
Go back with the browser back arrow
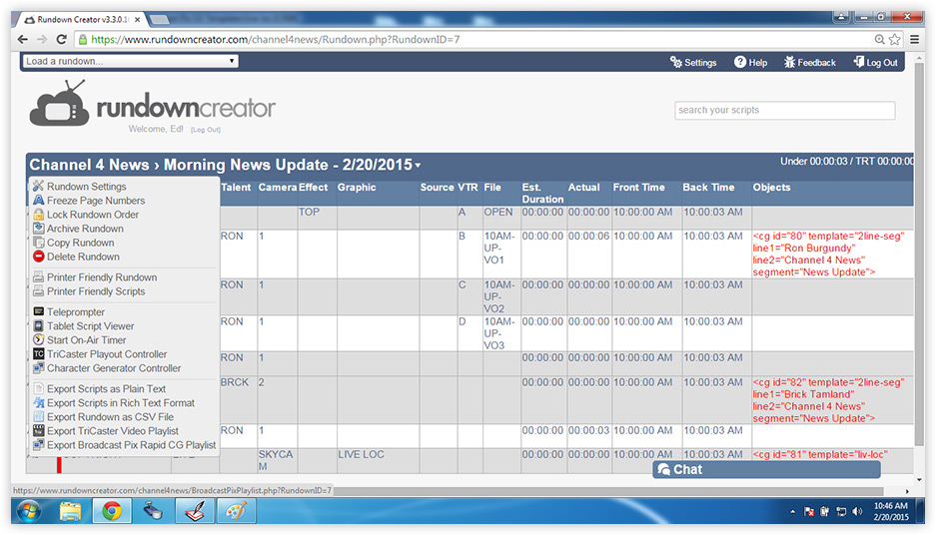tap(23, 39)
